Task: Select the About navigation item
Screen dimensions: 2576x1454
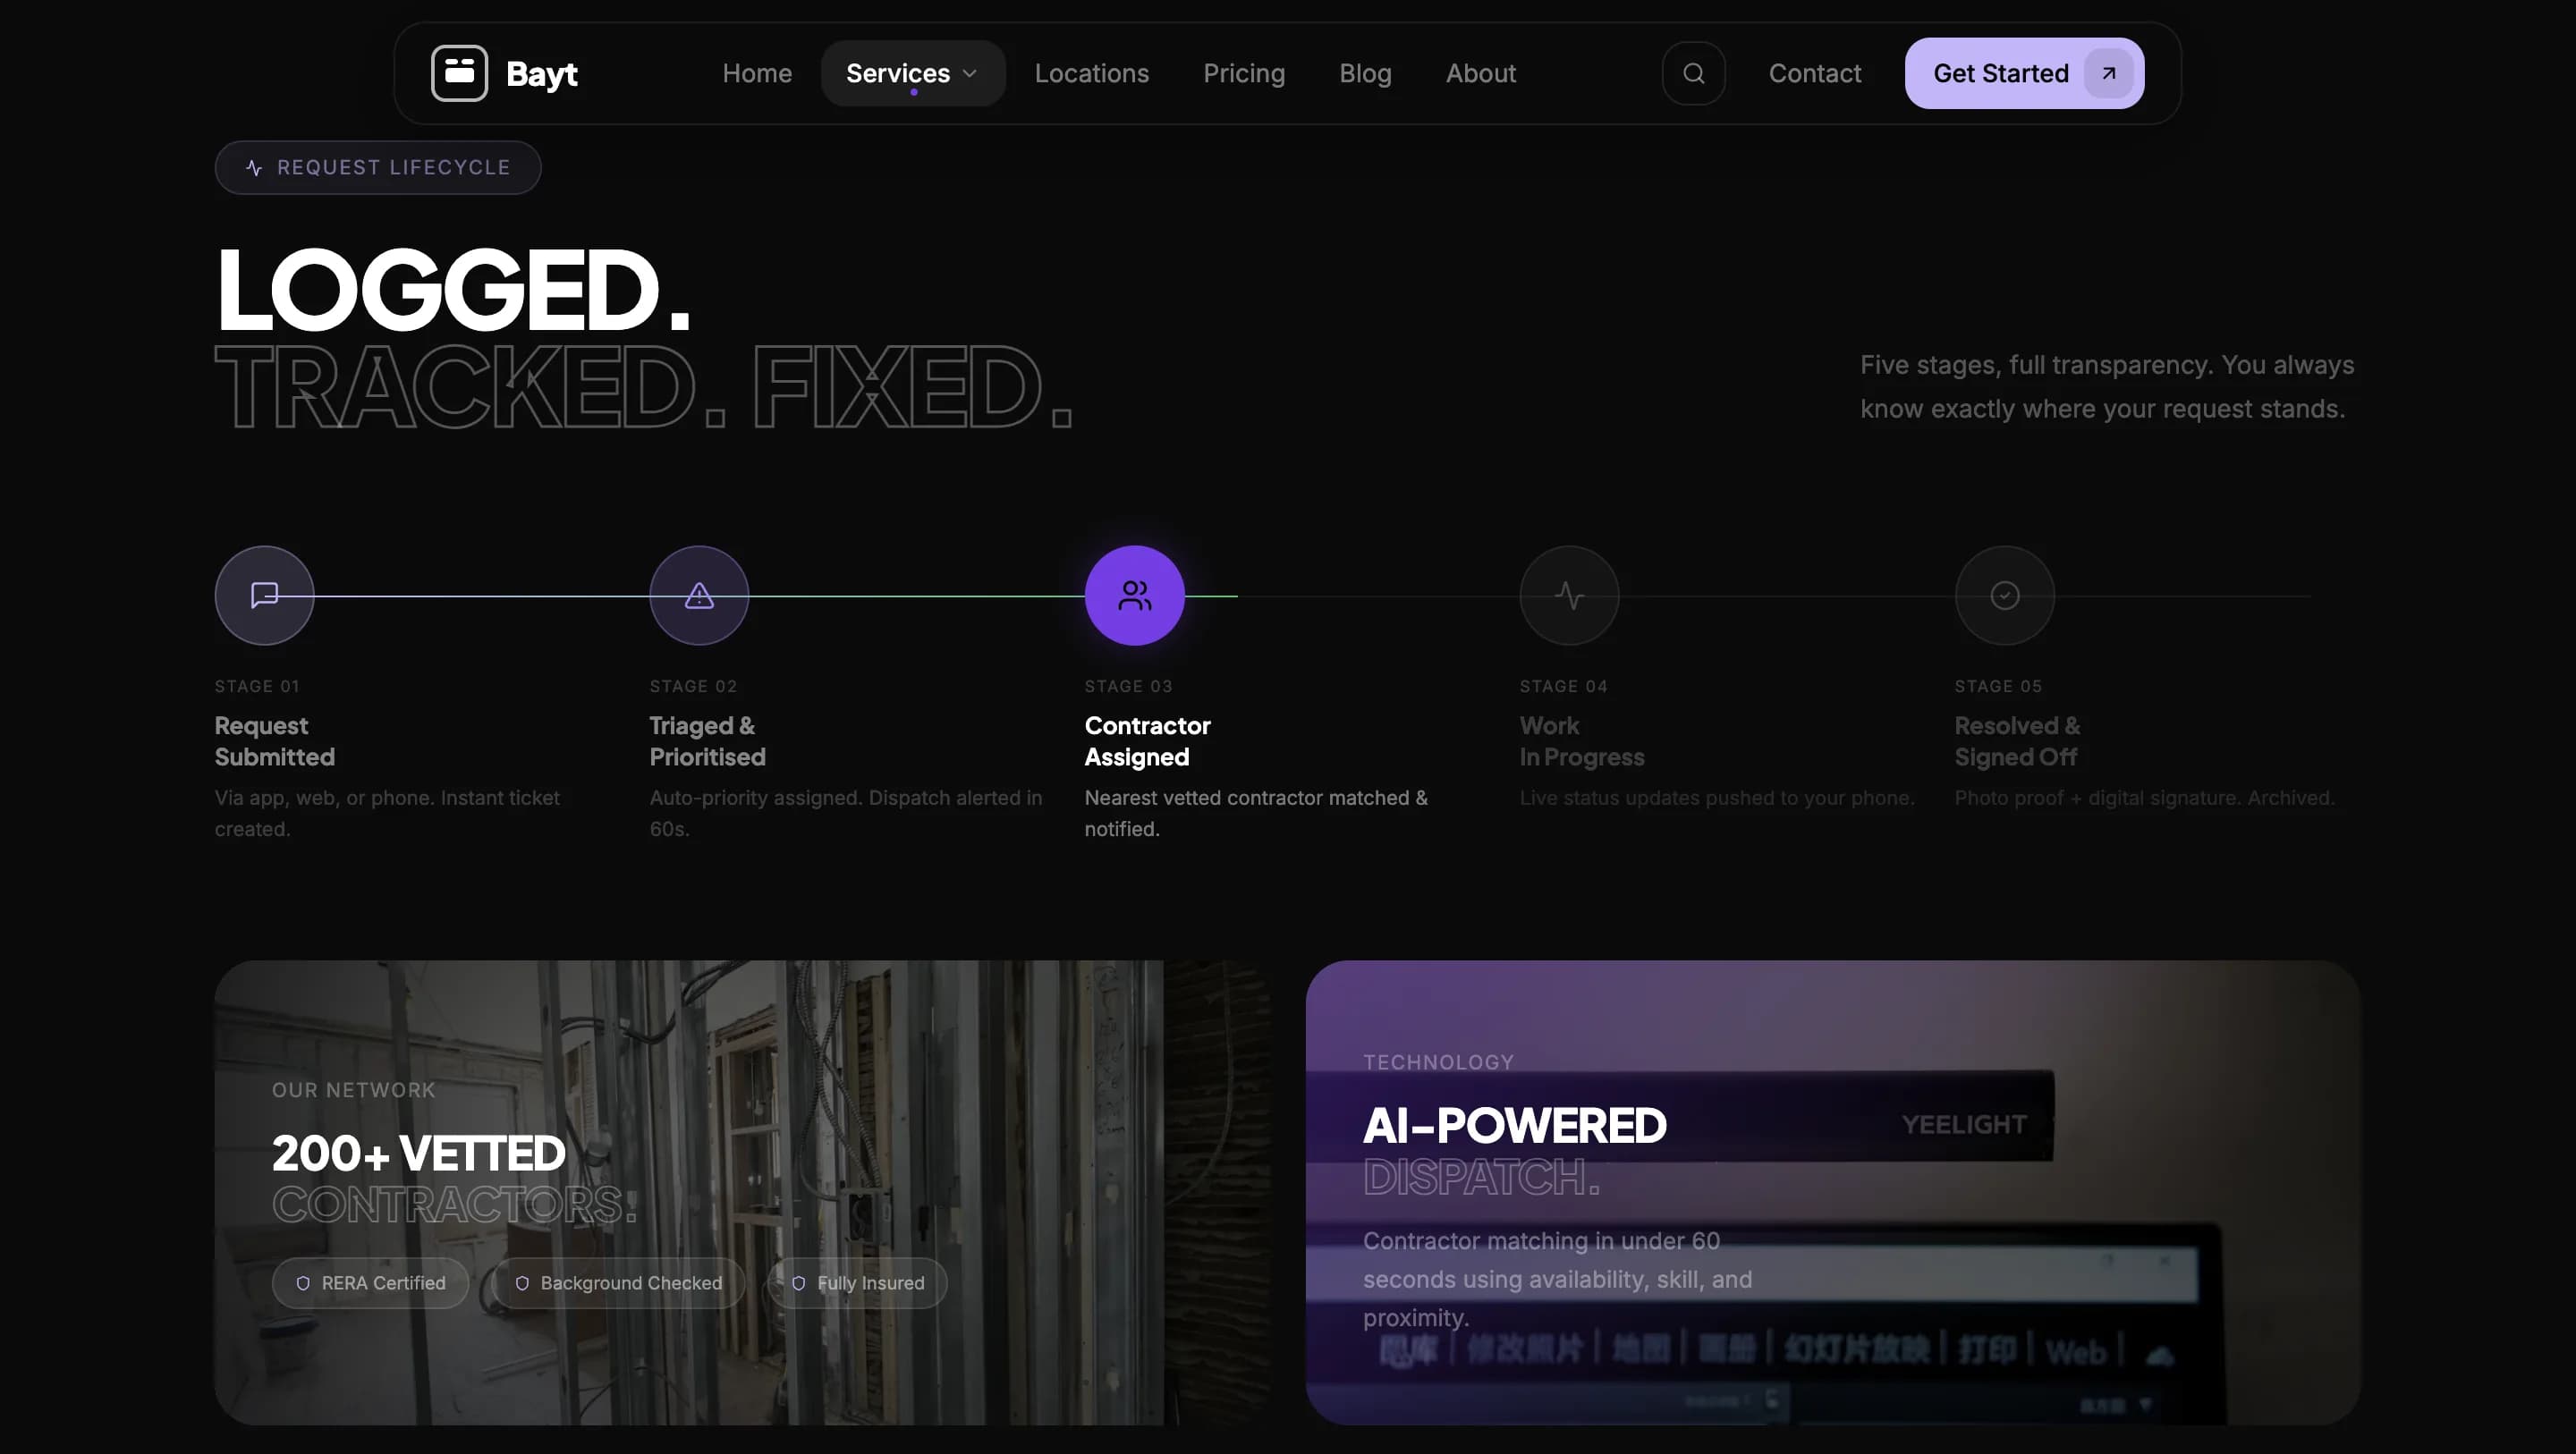Action: click(1481, 73)
